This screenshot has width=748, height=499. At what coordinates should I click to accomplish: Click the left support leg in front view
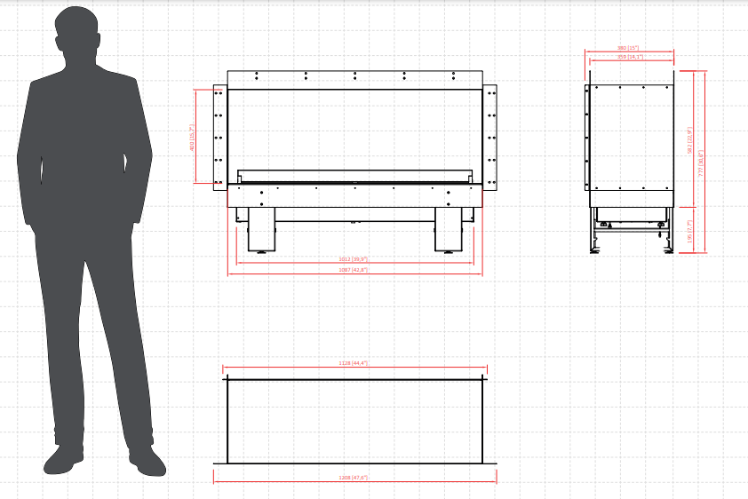[261, 229]
